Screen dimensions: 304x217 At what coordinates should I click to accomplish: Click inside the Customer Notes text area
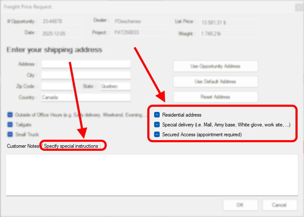[x=152, y=175]
